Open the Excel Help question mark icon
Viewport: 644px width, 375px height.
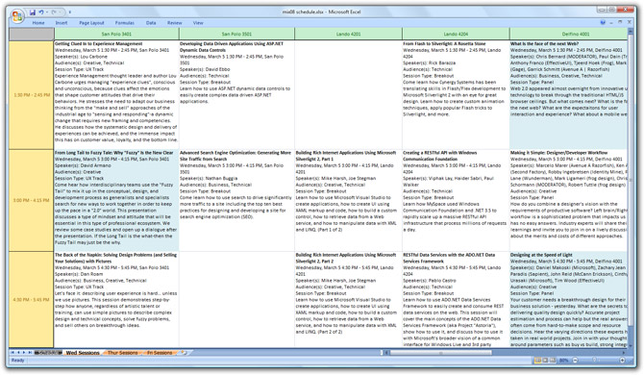[603, 22]
